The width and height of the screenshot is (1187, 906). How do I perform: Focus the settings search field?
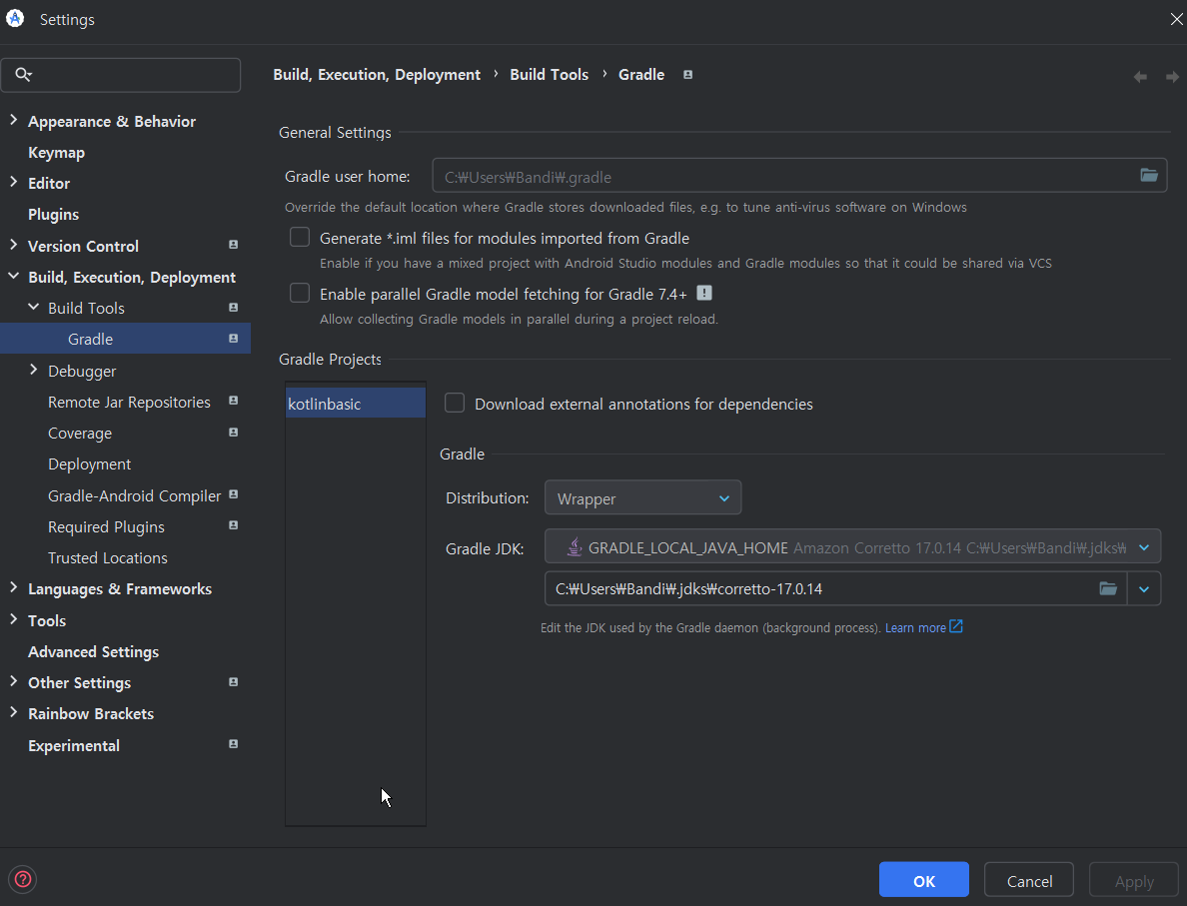pos(121,75)
